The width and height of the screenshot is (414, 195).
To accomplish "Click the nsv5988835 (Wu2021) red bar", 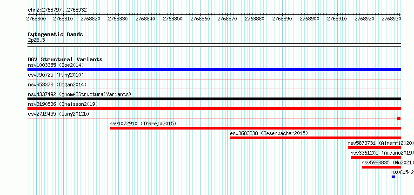I will [x=381, y=167].
